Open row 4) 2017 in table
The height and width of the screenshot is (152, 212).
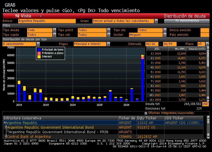(x=176, y=67)
